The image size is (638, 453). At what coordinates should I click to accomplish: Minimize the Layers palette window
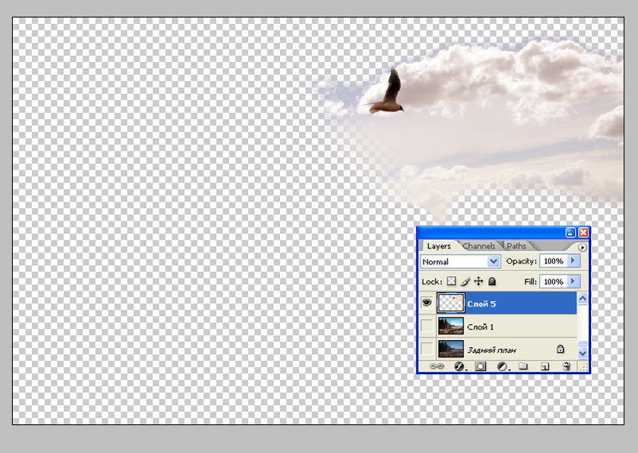[x=570, y=232]
